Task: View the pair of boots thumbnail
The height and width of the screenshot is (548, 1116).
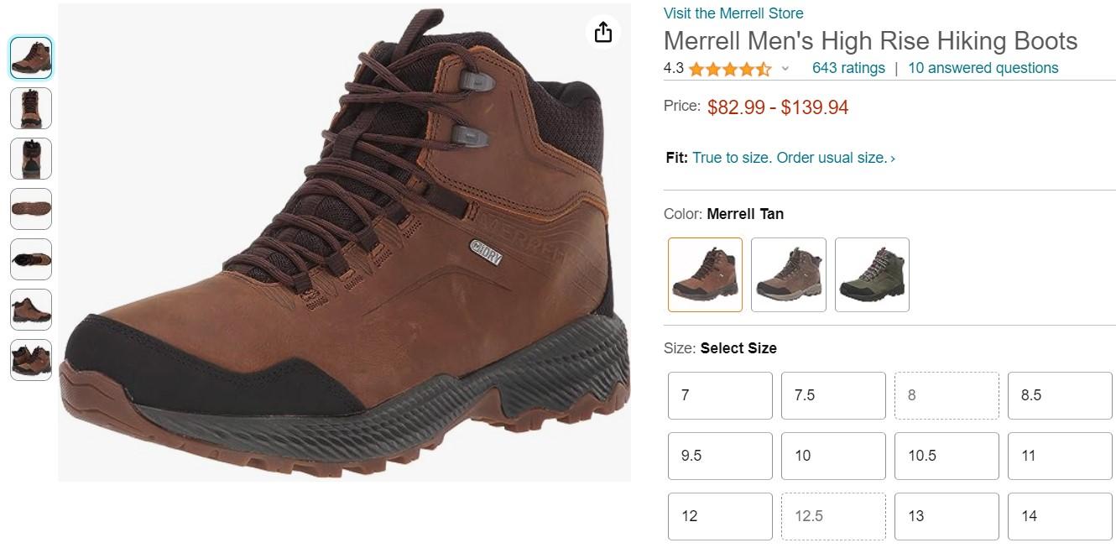Action: (x=31, y=360)
